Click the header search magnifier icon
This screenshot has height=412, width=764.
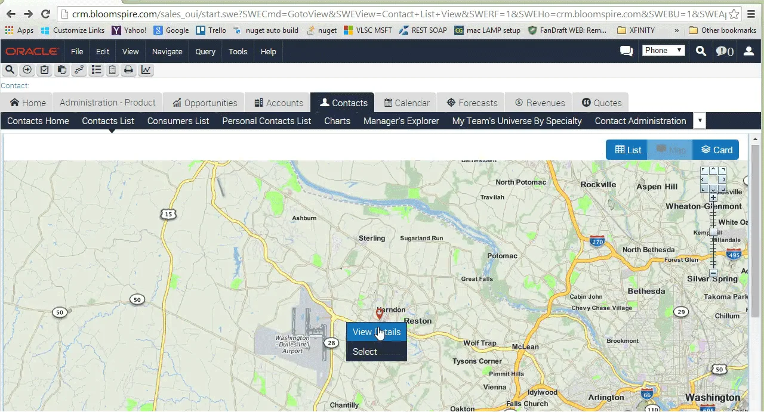(x=701, y=51)
